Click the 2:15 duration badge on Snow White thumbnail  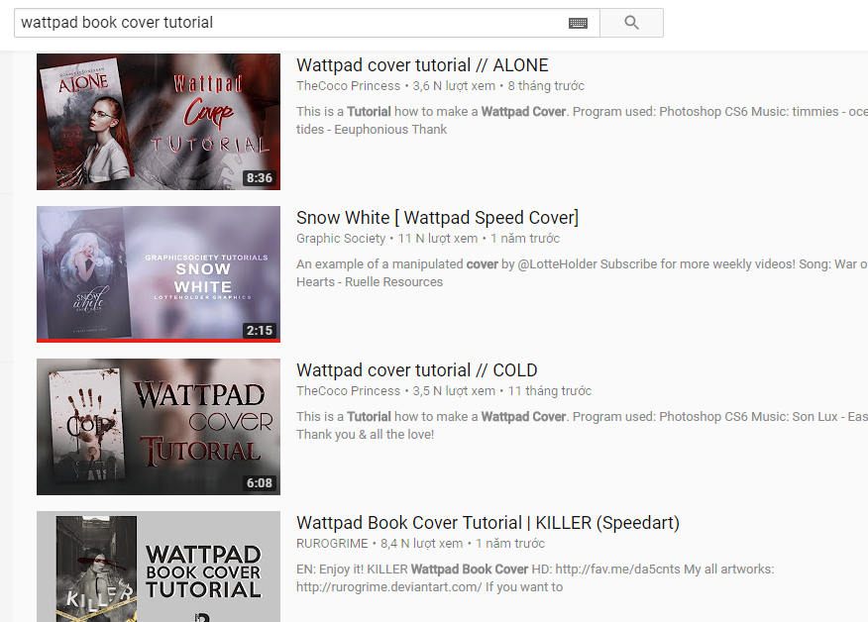(260, 331)
